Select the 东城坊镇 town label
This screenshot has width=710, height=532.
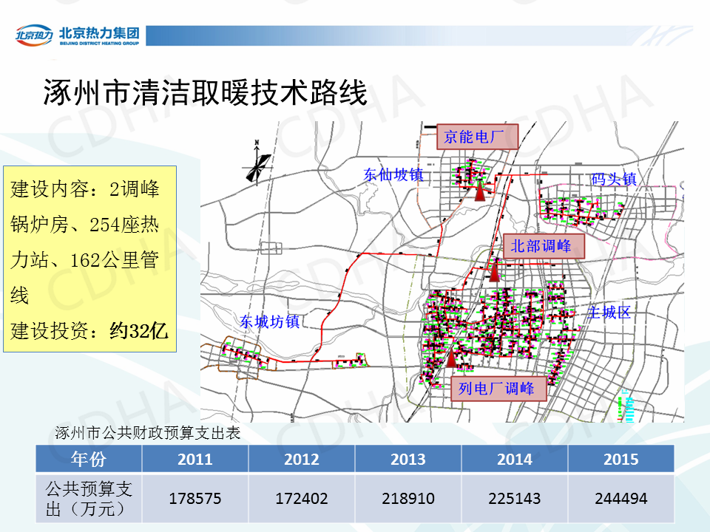(268, 322)
